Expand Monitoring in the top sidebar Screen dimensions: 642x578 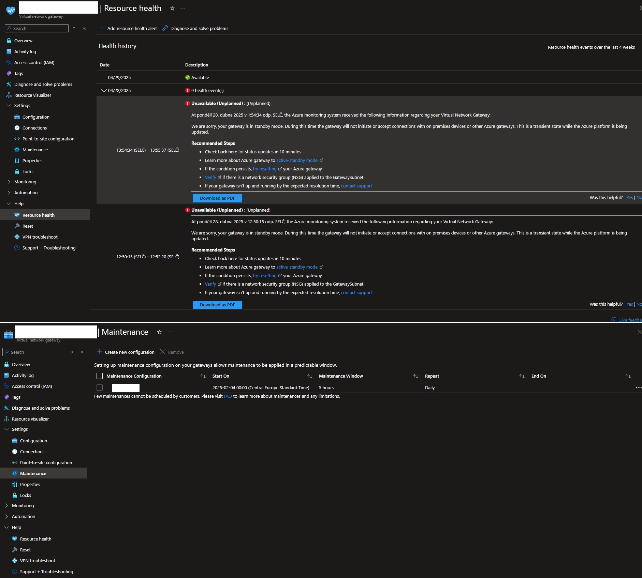9,182
